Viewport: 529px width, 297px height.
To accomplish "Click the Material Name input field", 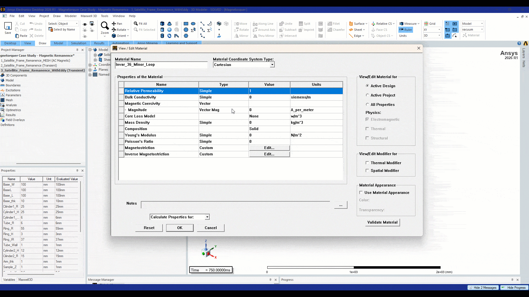I will (x=161, y=65).
